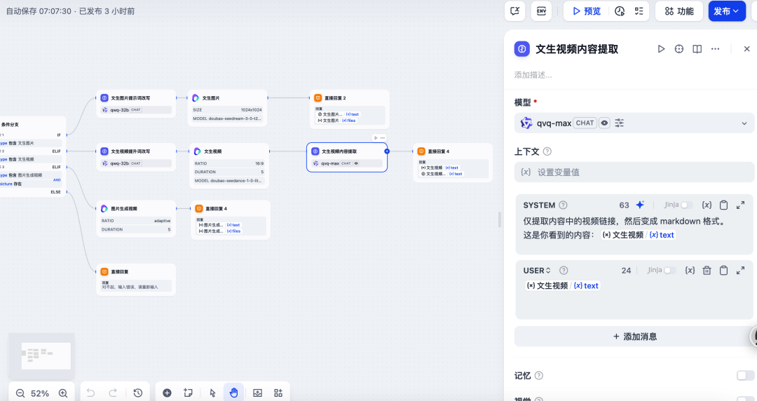Screen dimensions: 757x401
Task: Open the conversation variables icon in top bar
Action: [514, 11]
